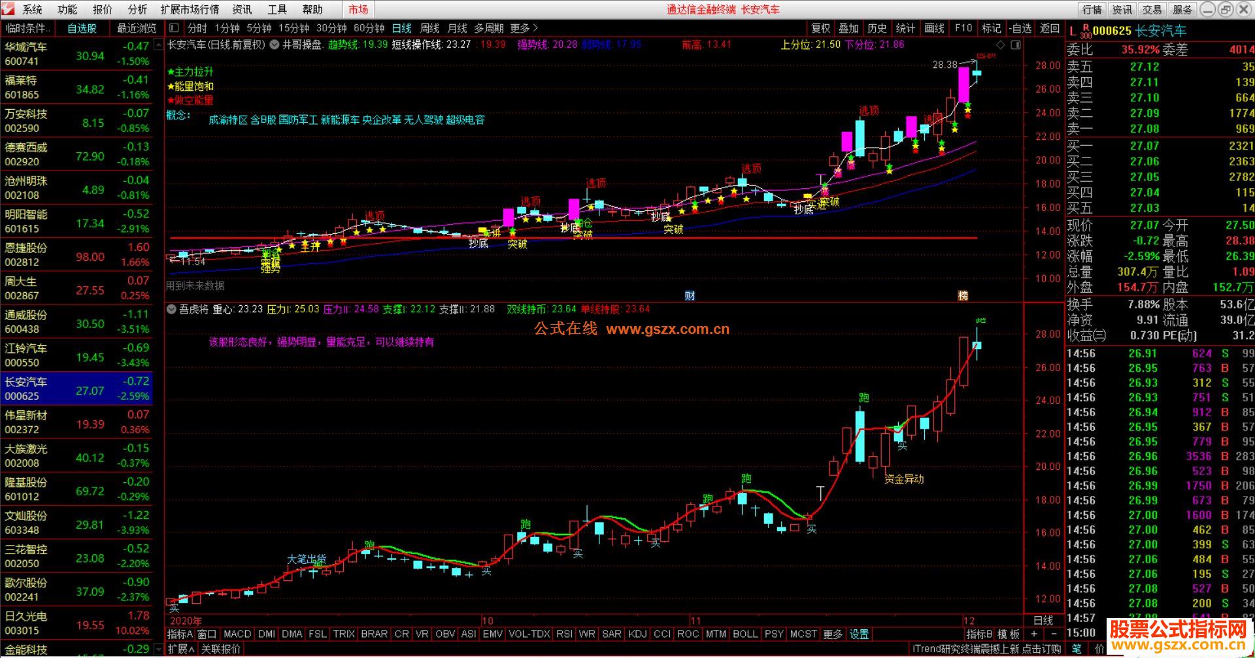Click the 行情 button at top right
1255x658 pixels.
click(x=1092, y=9)
